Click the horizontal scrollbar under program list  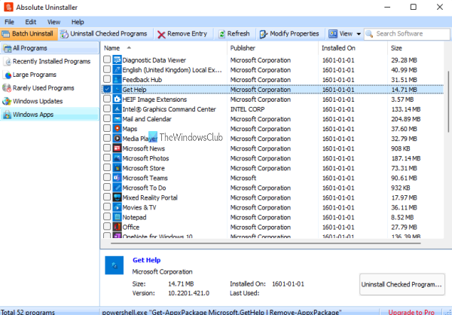point(265,243)
